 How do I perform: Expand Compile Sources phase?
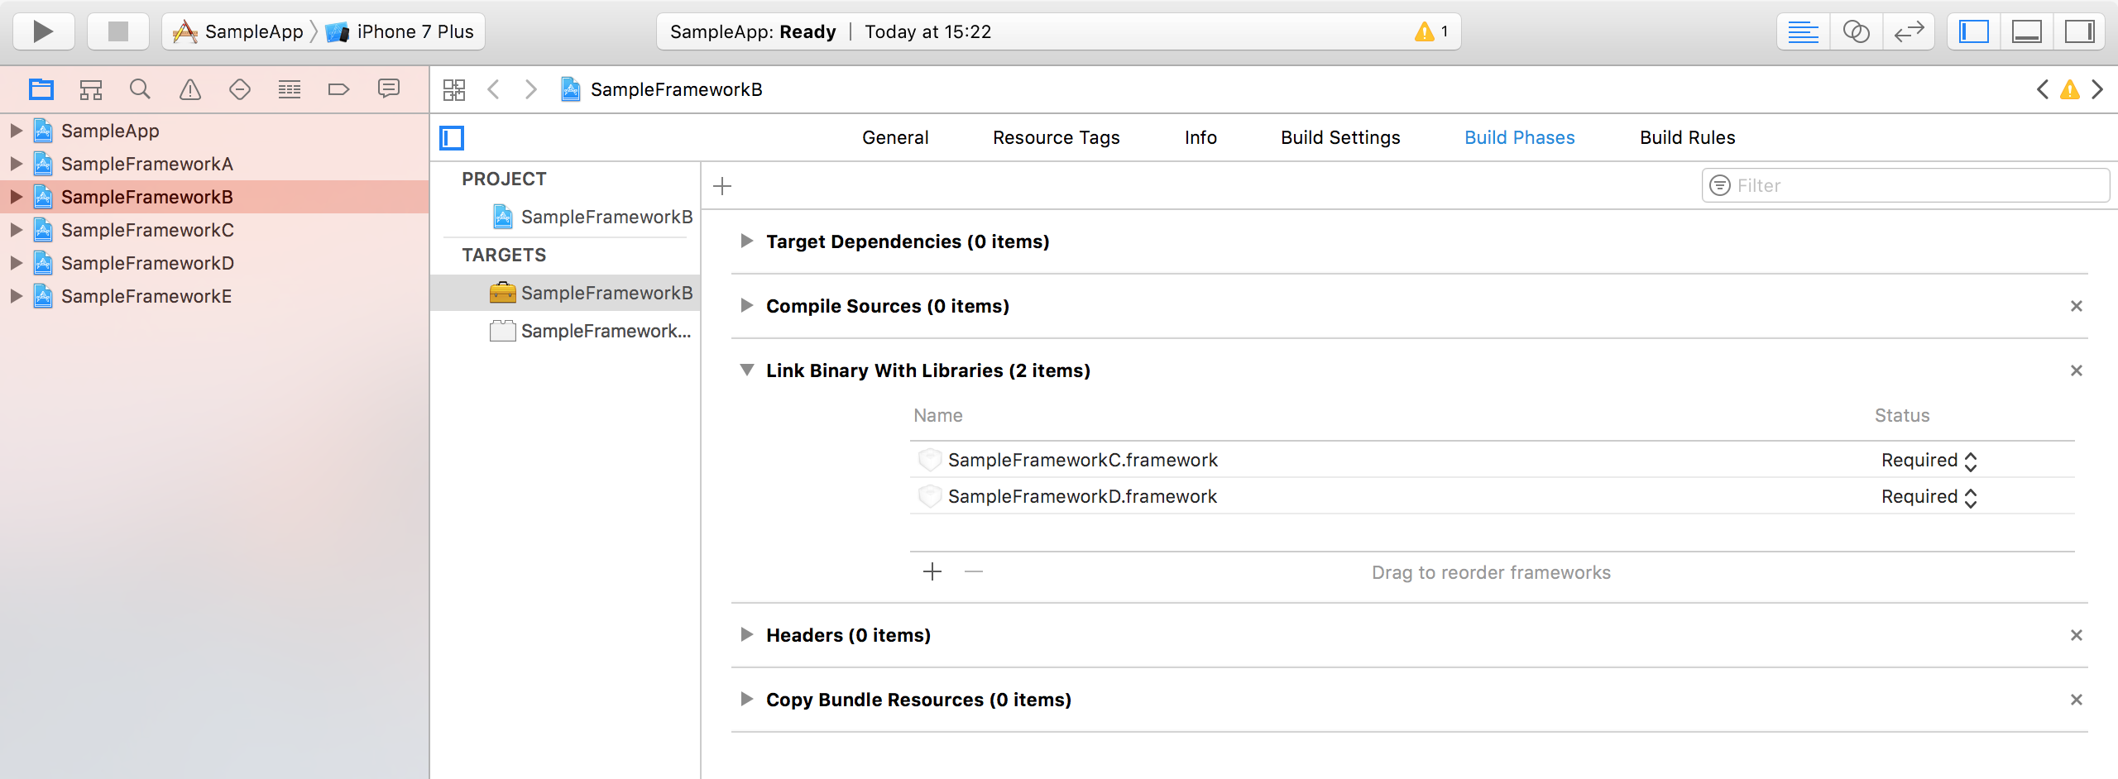tap(747, 305)
